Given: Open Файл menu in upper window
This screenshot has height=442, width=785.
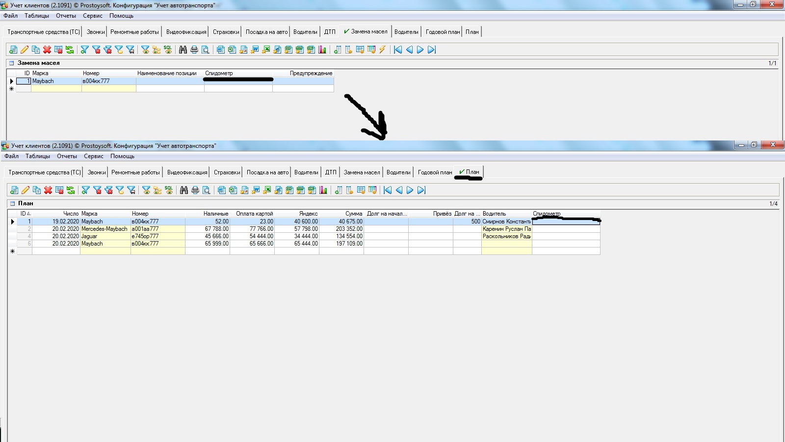Looking at the screenshot, I should click(10, 16).
